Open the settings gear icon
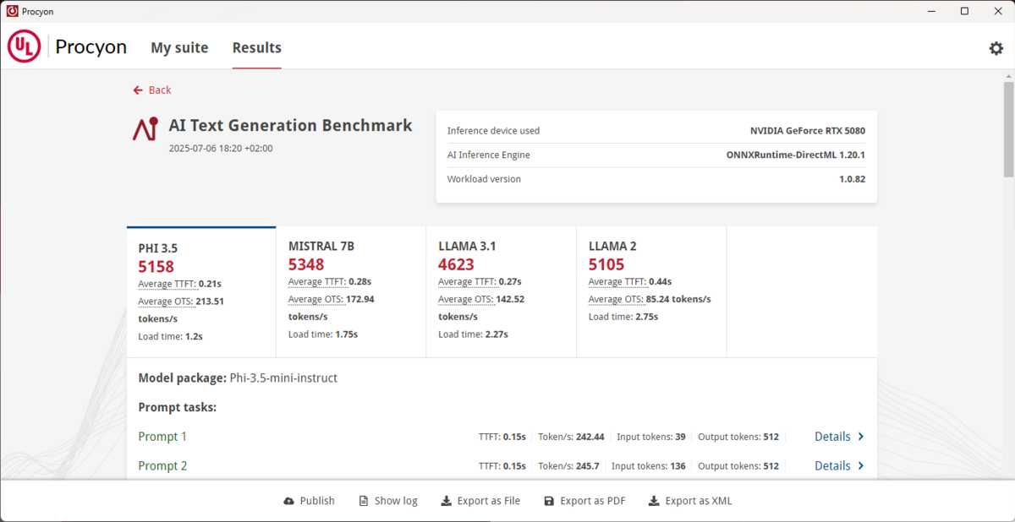This screenshot has width=1015, height=522. click(996, 48)
